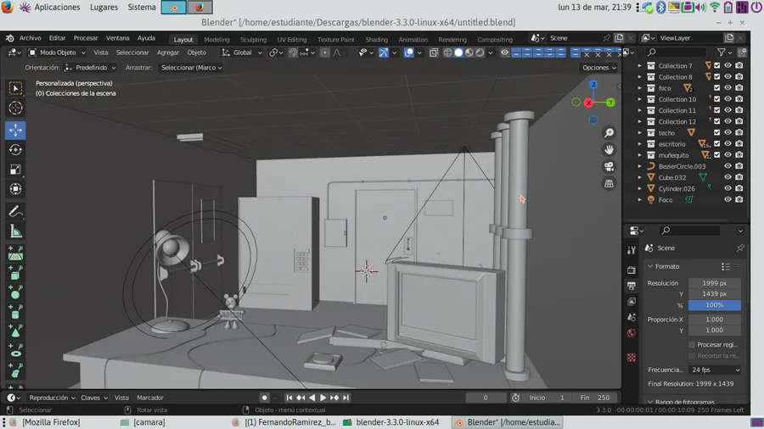764x429 pixels.
Task: Select the Cursor tool
Action: coord(15,108)
